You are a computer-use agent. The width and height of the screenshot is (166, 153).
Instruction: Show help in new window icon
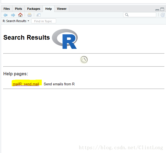[x=39, y=15]
